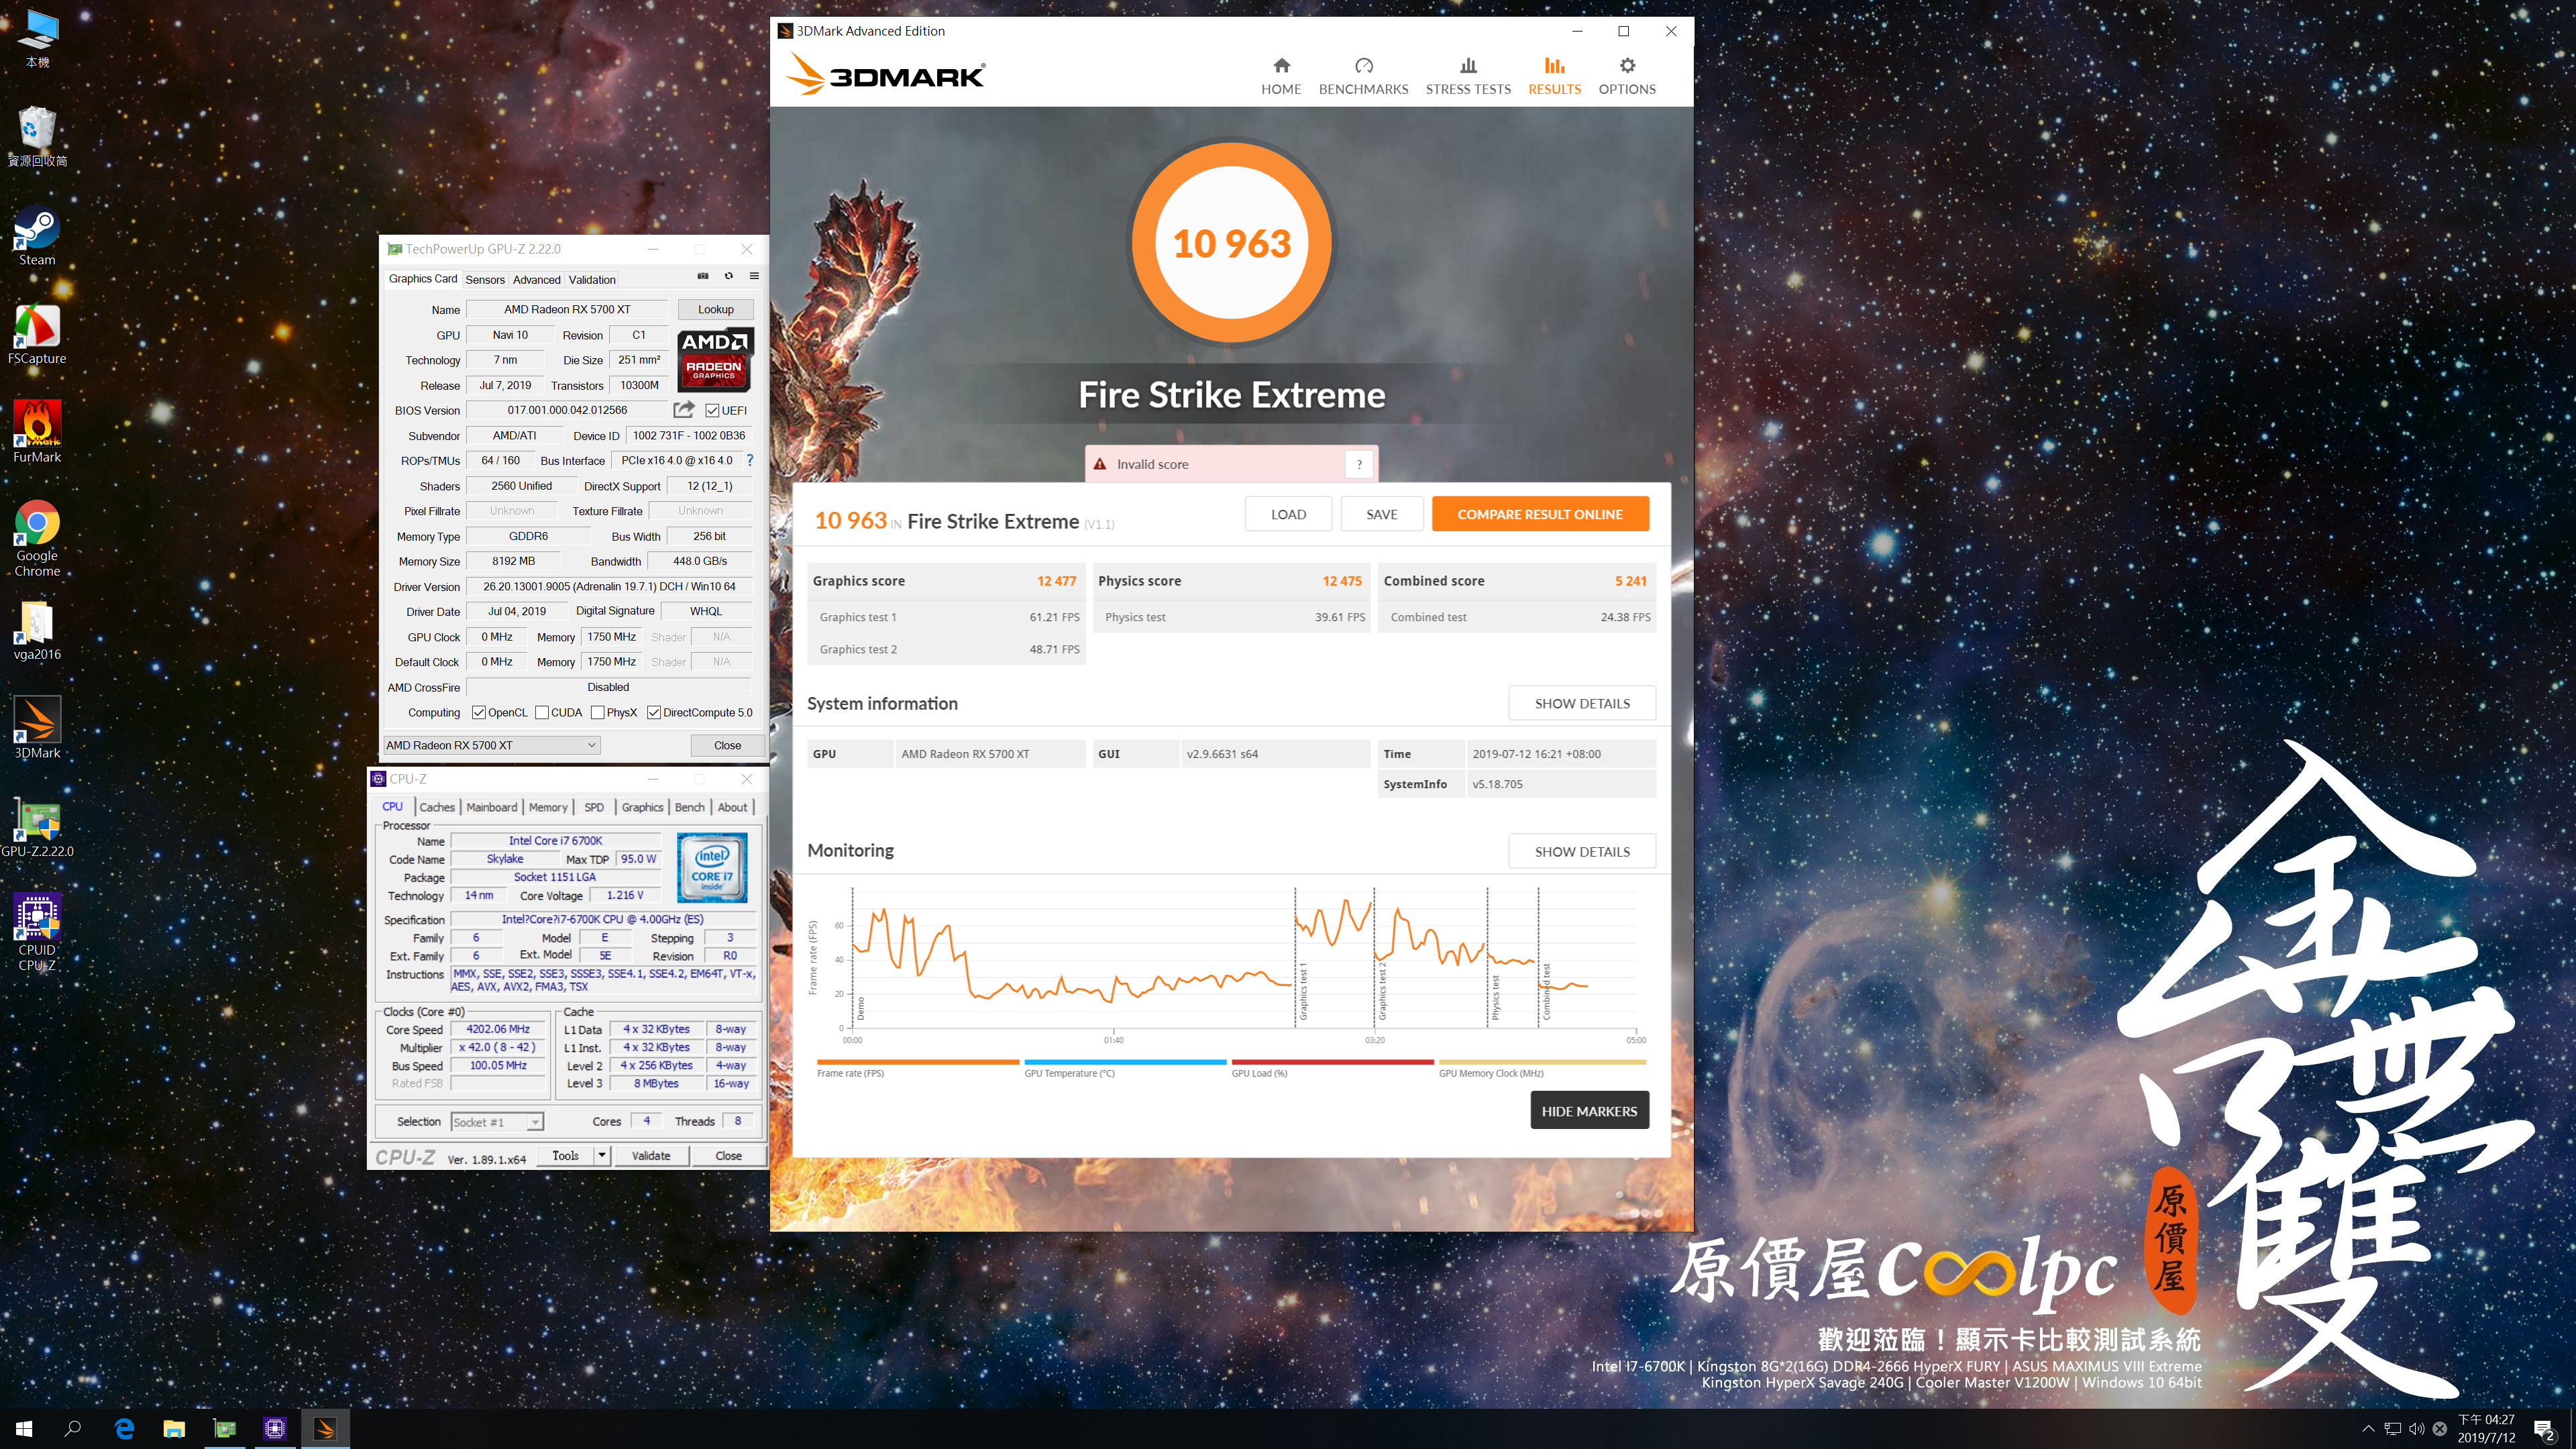The height and width of the screenshot is (1449, 2576).
Task: Switch to the Advanced tab in GPU-Z
Action: (x=536, y=279)
